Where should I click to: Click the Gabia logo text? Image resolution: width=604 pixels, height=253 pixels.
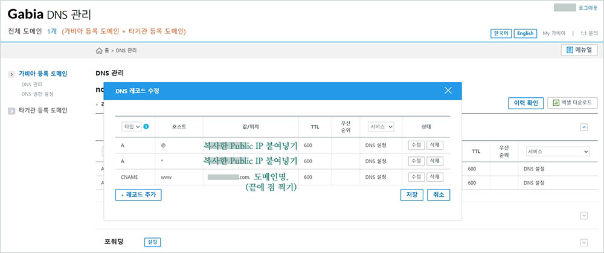click(x=26, y=14)
